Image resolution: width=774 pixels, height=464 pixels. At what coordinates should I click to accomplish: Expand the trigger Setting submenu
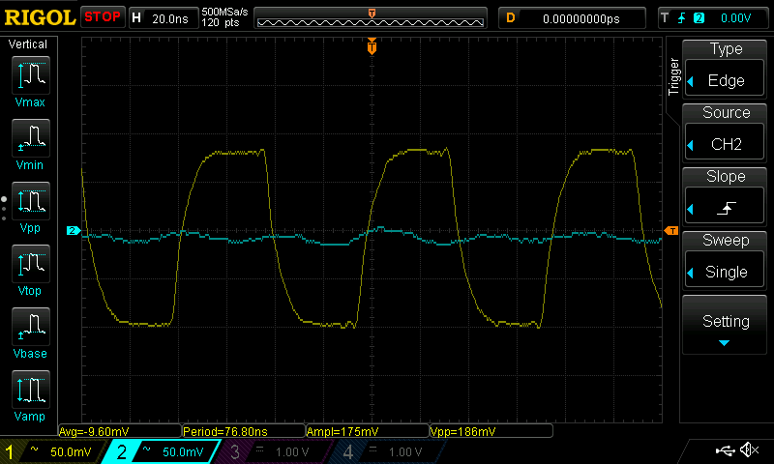725,326
